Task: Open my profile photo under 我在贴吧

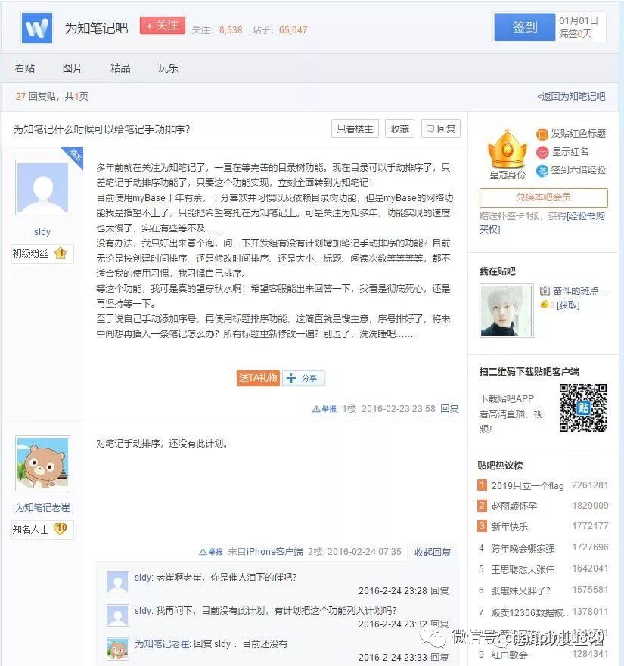Action: click(x=506, y=311)
